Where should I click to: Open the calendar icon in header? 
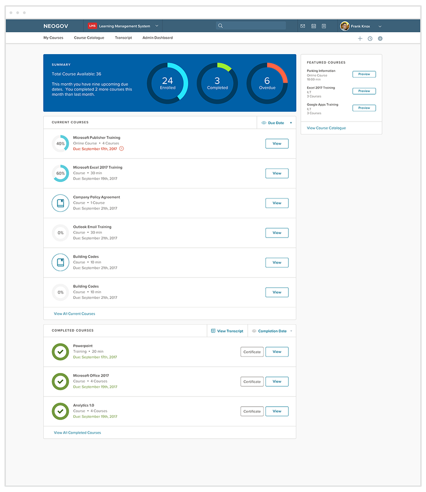pyautogui.click(x=313, y=26)
